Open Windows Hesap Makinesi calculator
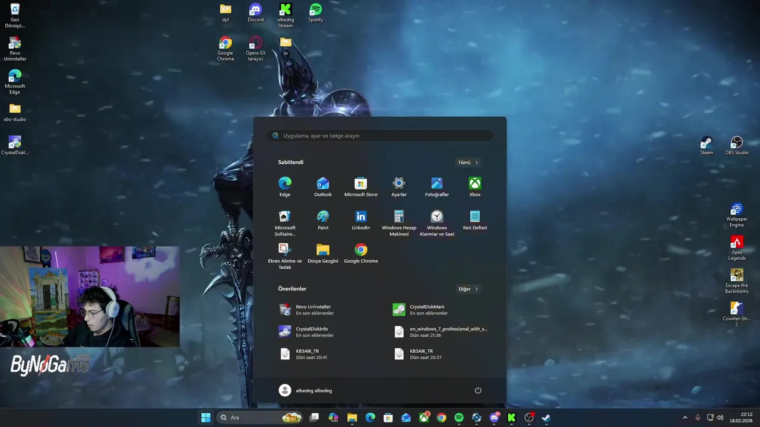 coord(399,223)
